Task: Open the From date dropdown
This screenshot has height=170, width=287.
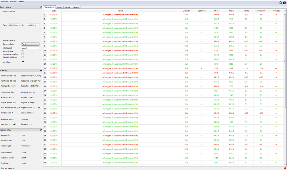Action: click(20, 25)
